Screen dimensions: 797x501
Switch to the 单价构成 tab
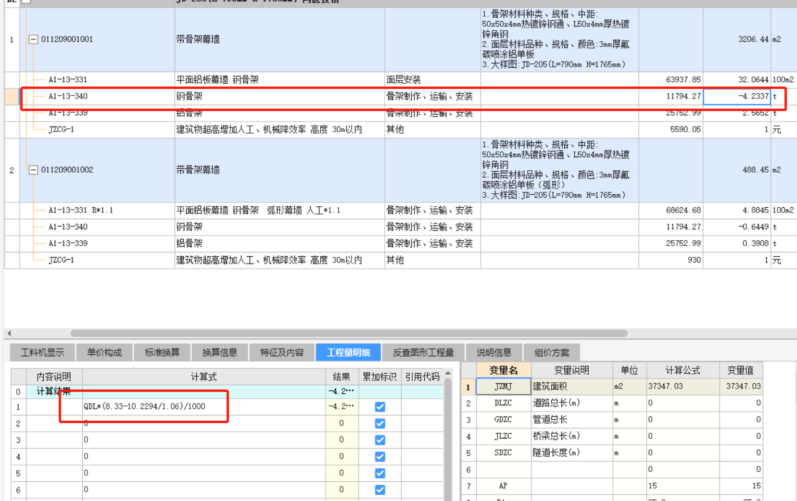[x=104, y=352]
